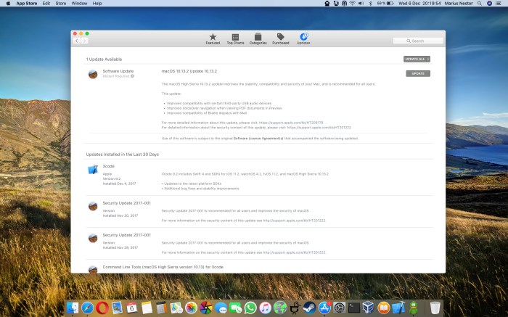The height and width of the screenshot is (317, 508).
Task: Open the Nov 30 security update link
Action: 294,221
